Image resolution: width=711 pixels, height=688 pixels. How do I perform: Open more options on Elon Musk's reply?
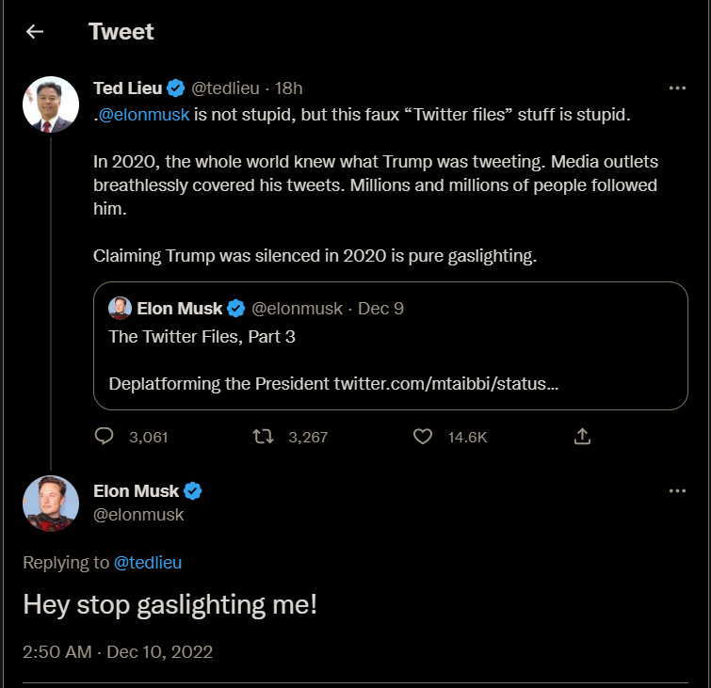coord(677,491)
